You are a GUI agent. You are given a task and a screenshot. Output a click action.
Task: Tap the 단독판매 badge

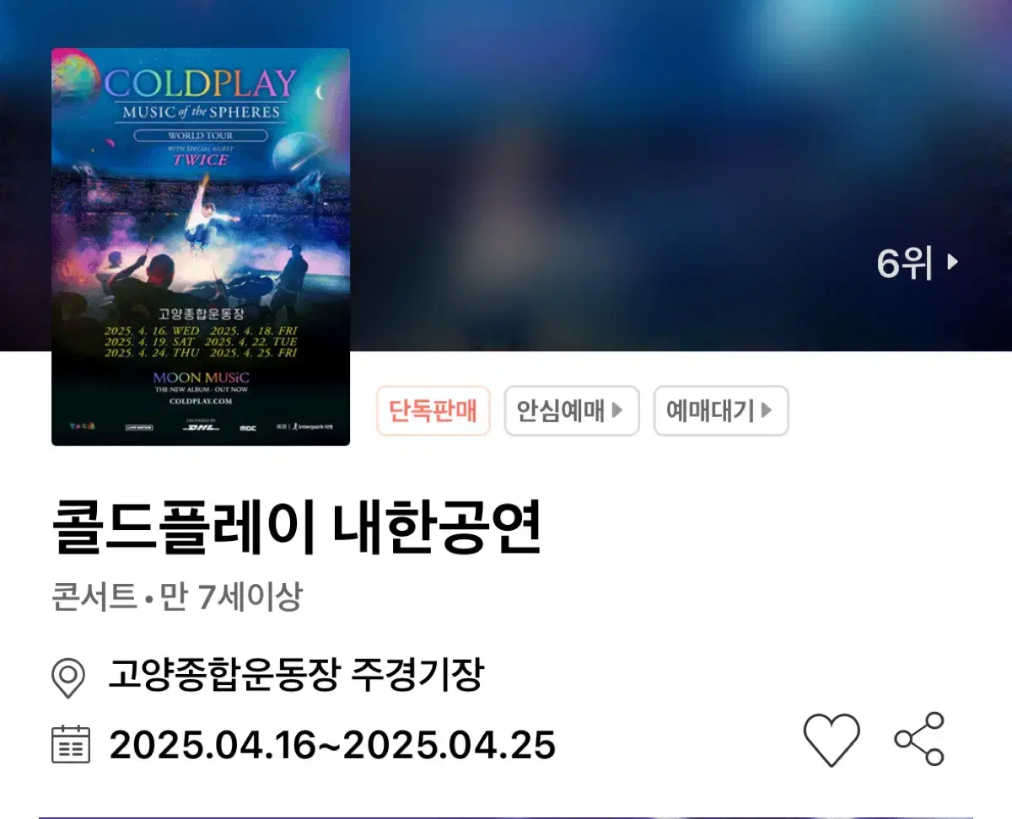coord(433,411)
